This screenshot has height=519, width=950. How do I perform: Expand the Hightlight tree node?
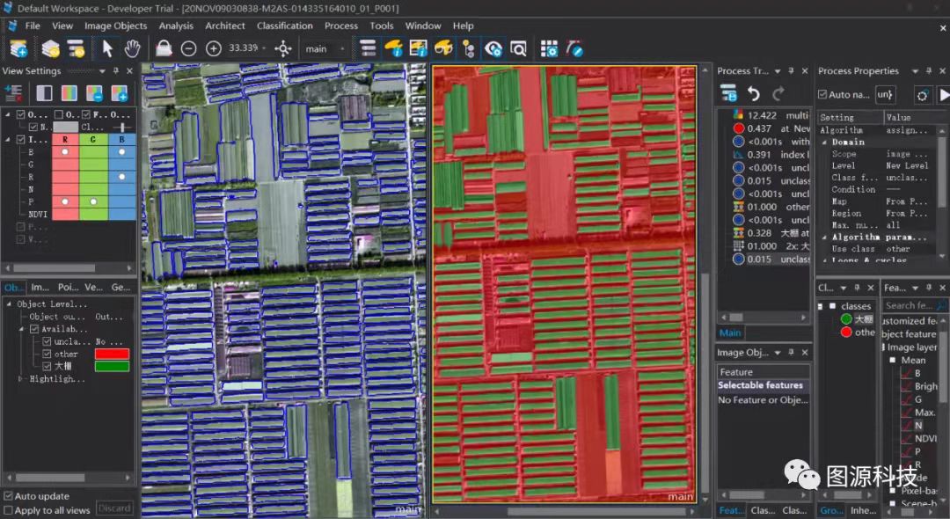pos(21,379)
